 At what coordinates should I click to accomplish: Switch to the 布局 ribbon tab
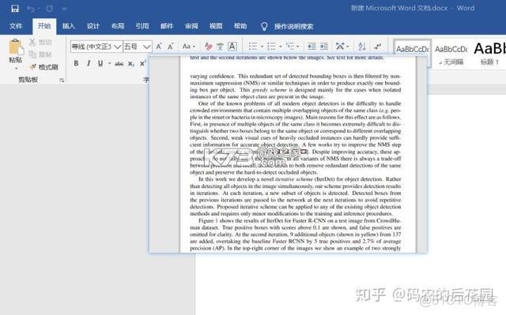[x=118, y=26]
